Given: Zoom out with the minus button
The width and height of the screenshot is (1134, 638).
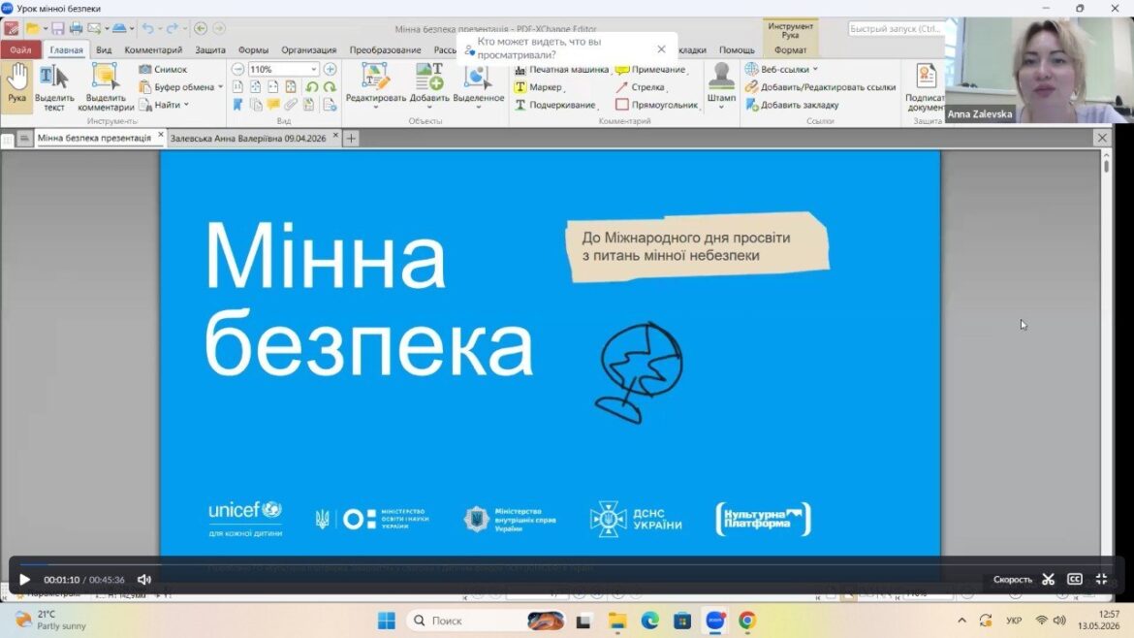Looking at the screenshot, I should [237, 70].
